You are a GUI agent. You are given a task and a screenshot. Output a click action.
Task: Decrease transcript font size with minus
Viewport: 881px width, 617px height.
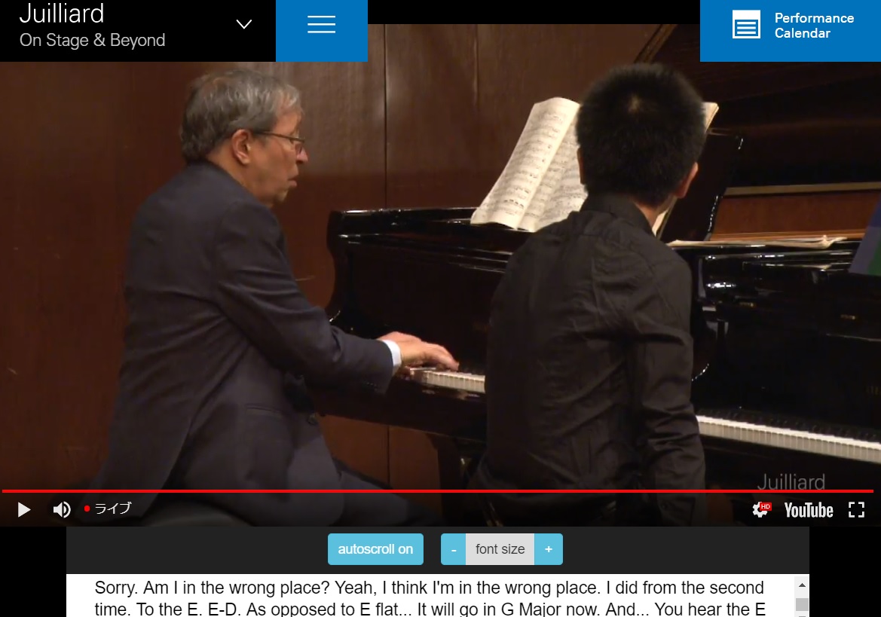(x=454, y=549)
